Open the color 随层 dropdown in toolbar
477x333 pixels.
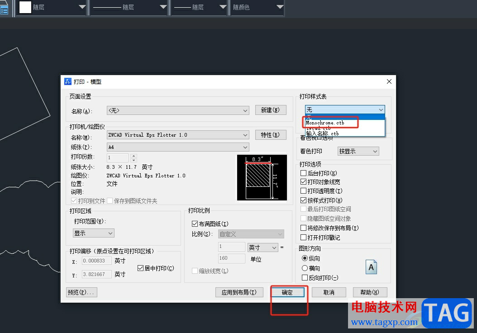tap(52, 7)
